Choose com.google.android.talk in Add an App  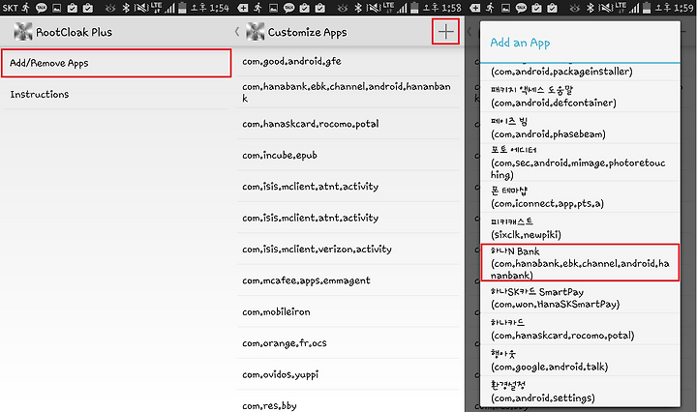tap(580, 361)
